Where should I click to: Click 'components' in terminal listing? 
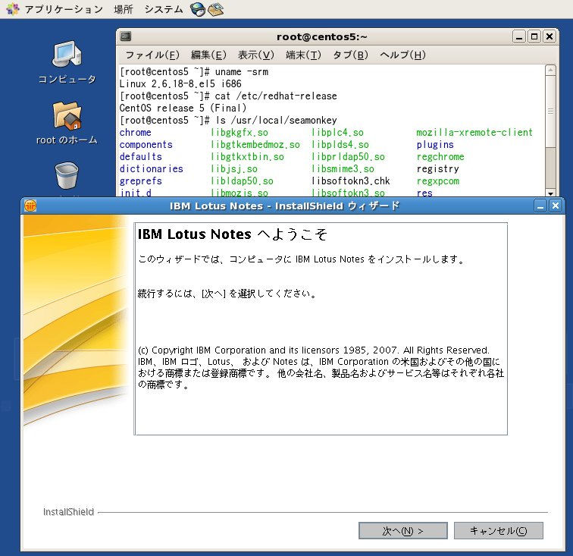tap(146, 144)
